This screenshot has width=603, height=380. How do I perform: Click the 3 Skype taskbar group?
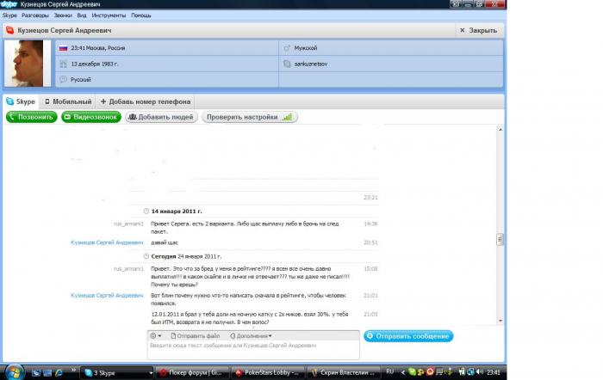[x=115, y=373]
